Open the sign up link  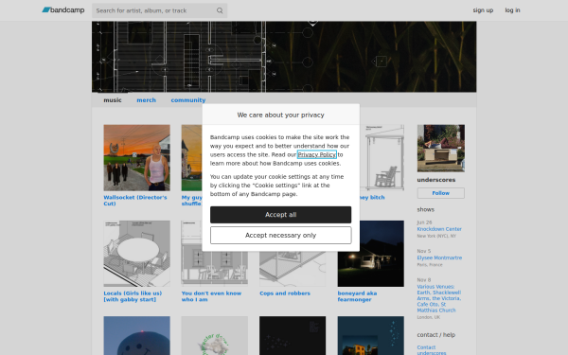(483, 10)
